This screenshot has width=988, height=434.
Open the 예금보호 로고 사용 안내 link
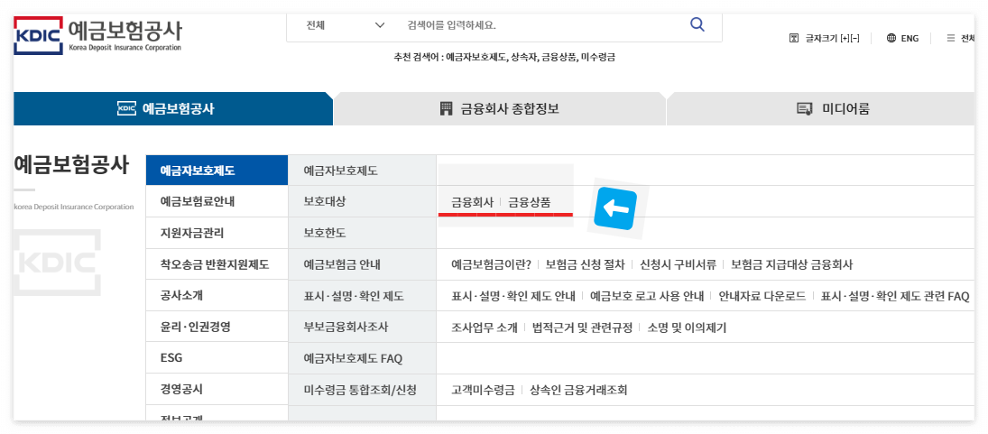point(647,295)
